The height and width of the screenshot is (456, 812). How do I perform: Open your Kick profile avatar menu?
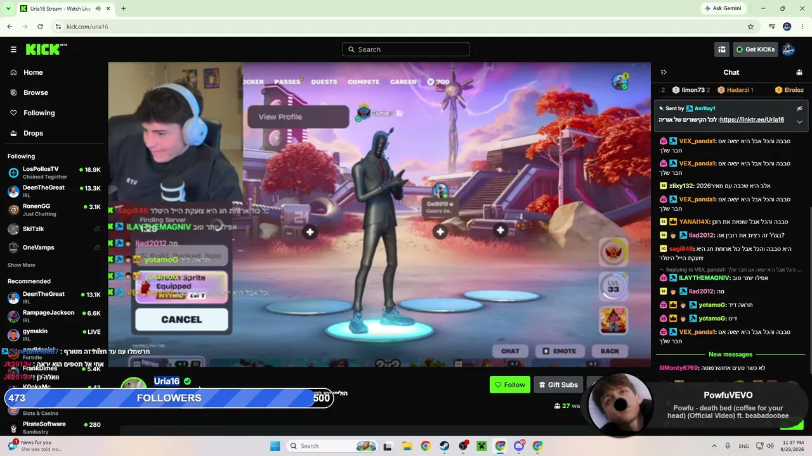(x=789, y=49)
